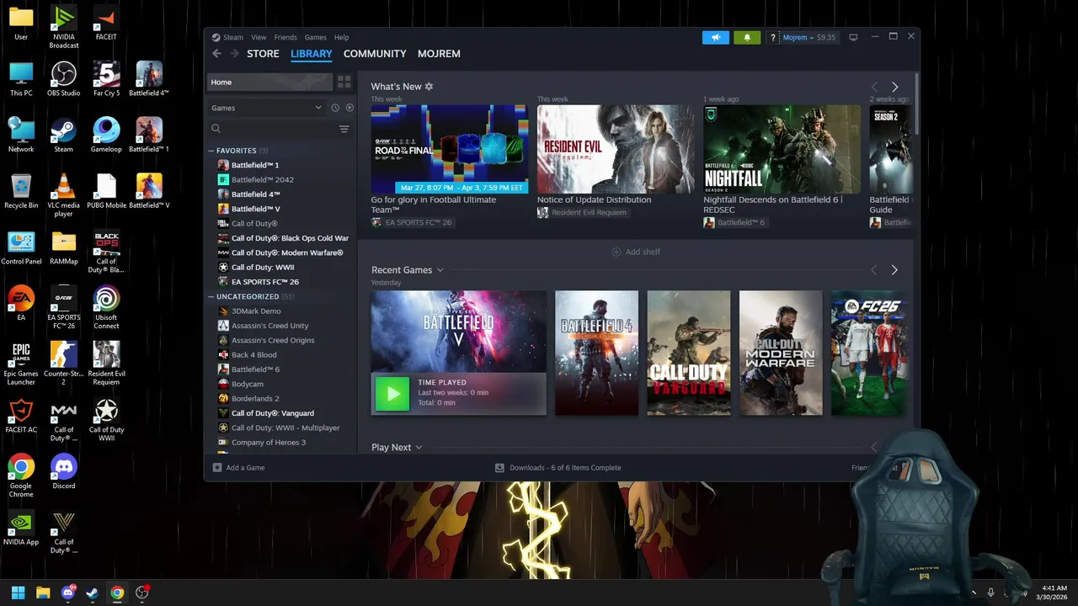1078x606 pixels.
Task: Select Epic Games Launcher desktop icon
Action: (x=21, y=364)
